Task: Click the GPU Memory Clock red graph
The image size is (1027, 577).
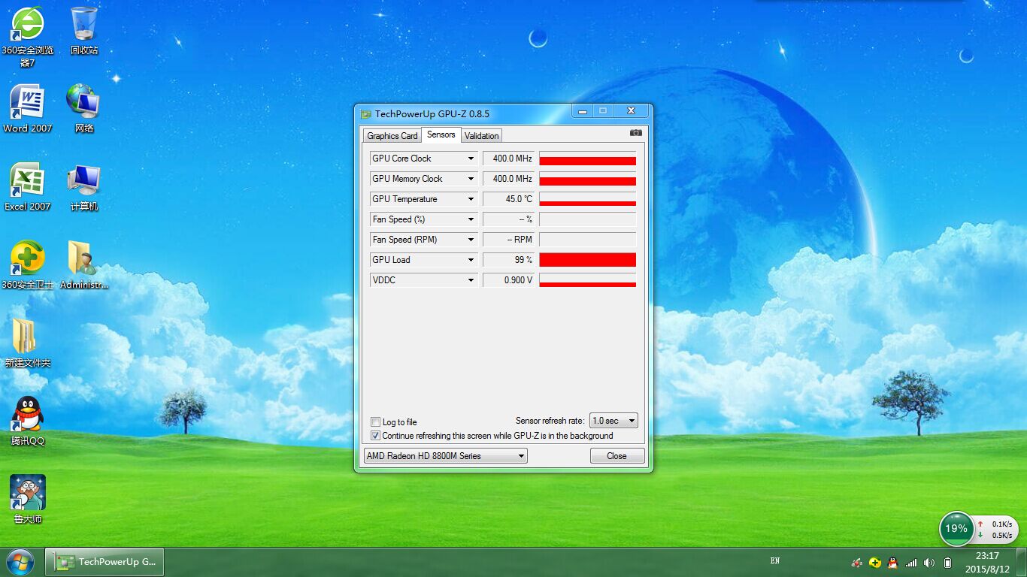Action: coord(588,179)
